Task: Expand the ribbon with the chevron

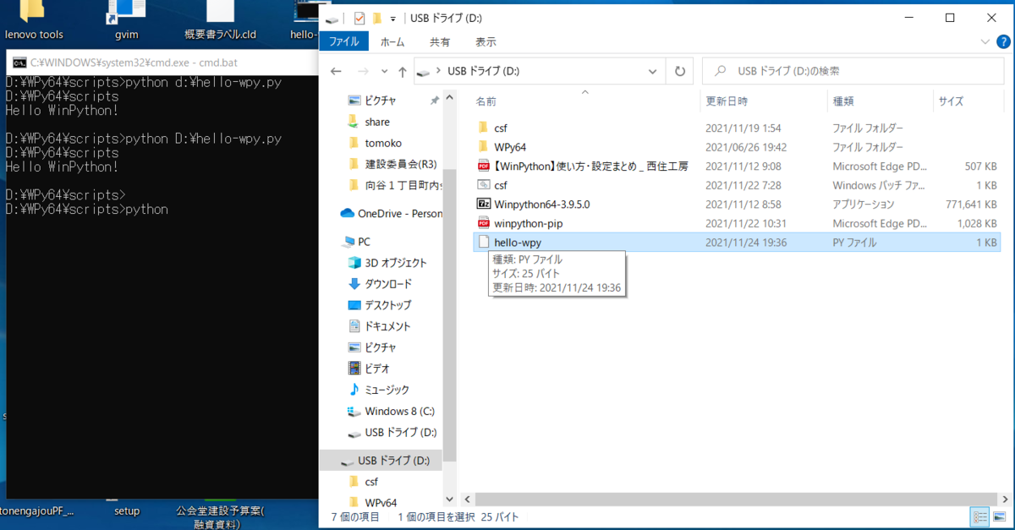Action: pos(985,41)
